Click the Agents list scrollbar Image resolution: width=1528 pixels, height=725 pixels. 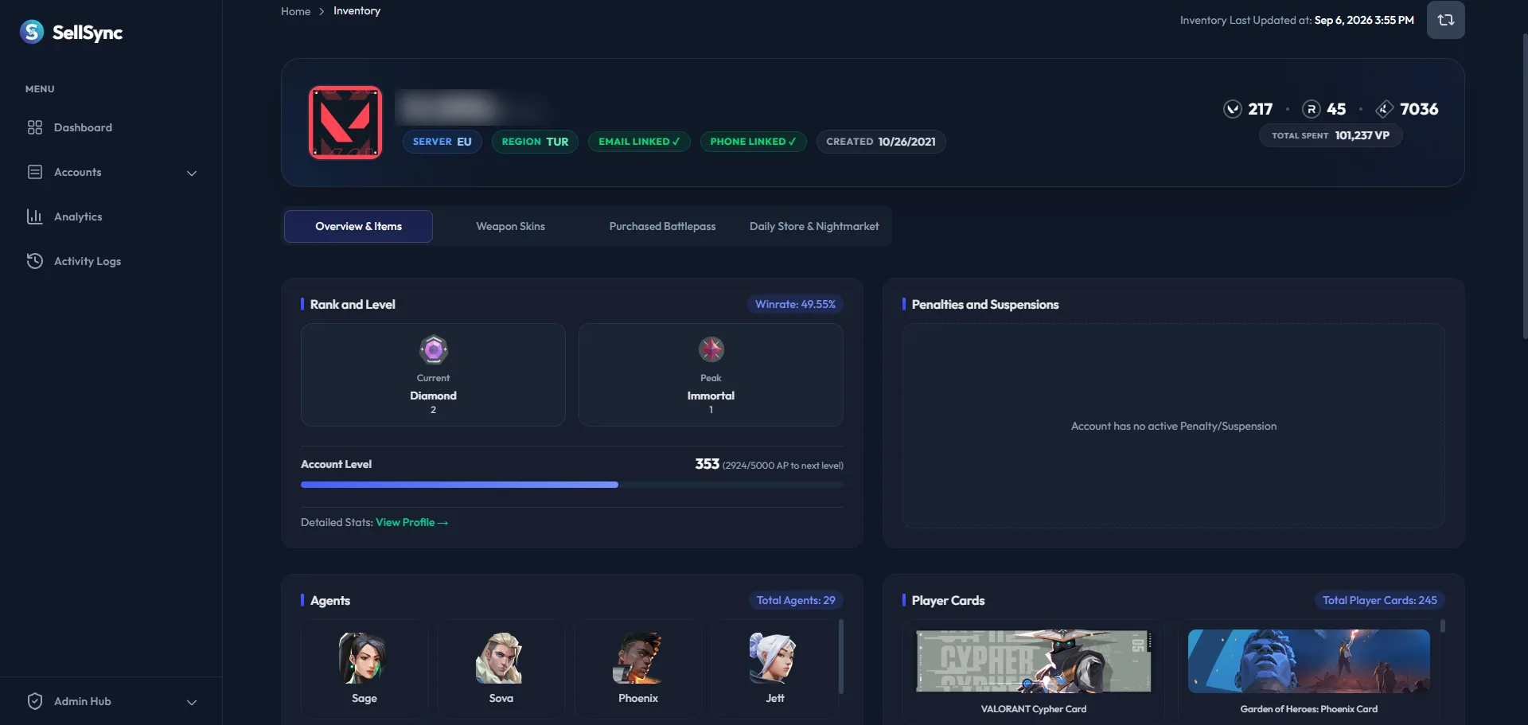[840, 657]
